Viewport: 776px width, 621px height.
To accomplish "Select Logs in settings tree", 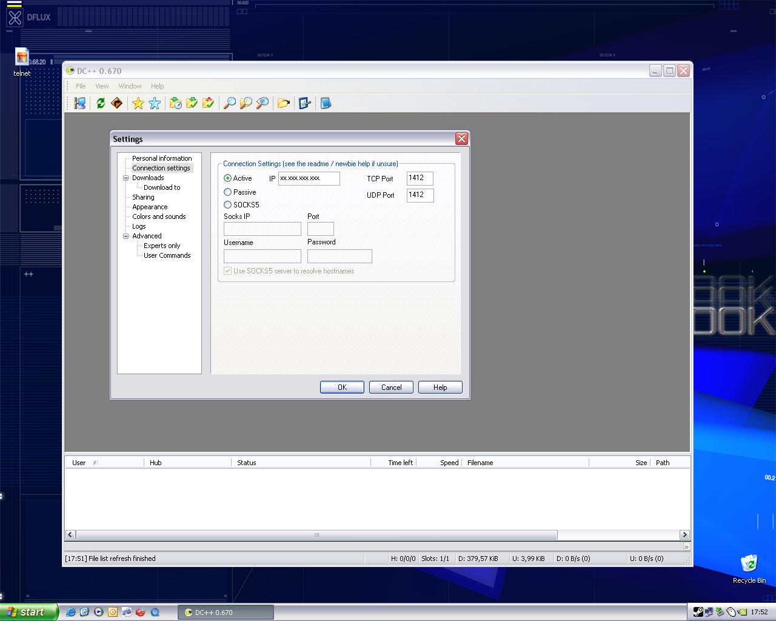I will click(x=139, y=226).
